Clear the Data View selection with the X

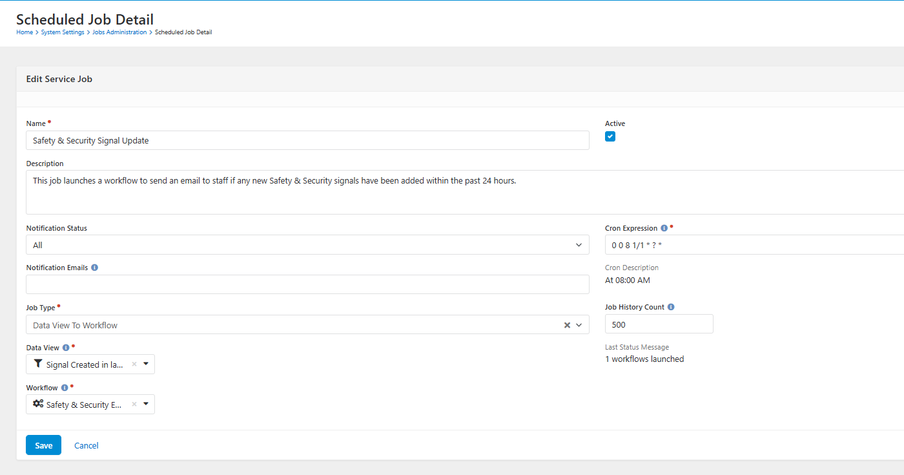(x=134, y=364)
